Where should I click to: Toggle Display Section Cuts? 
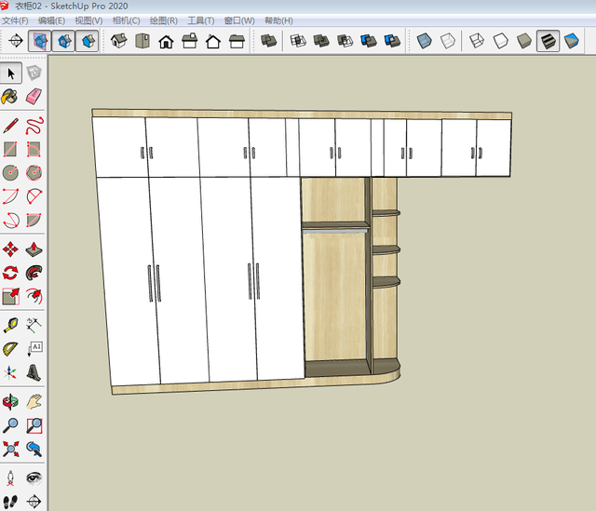[63, 41]
